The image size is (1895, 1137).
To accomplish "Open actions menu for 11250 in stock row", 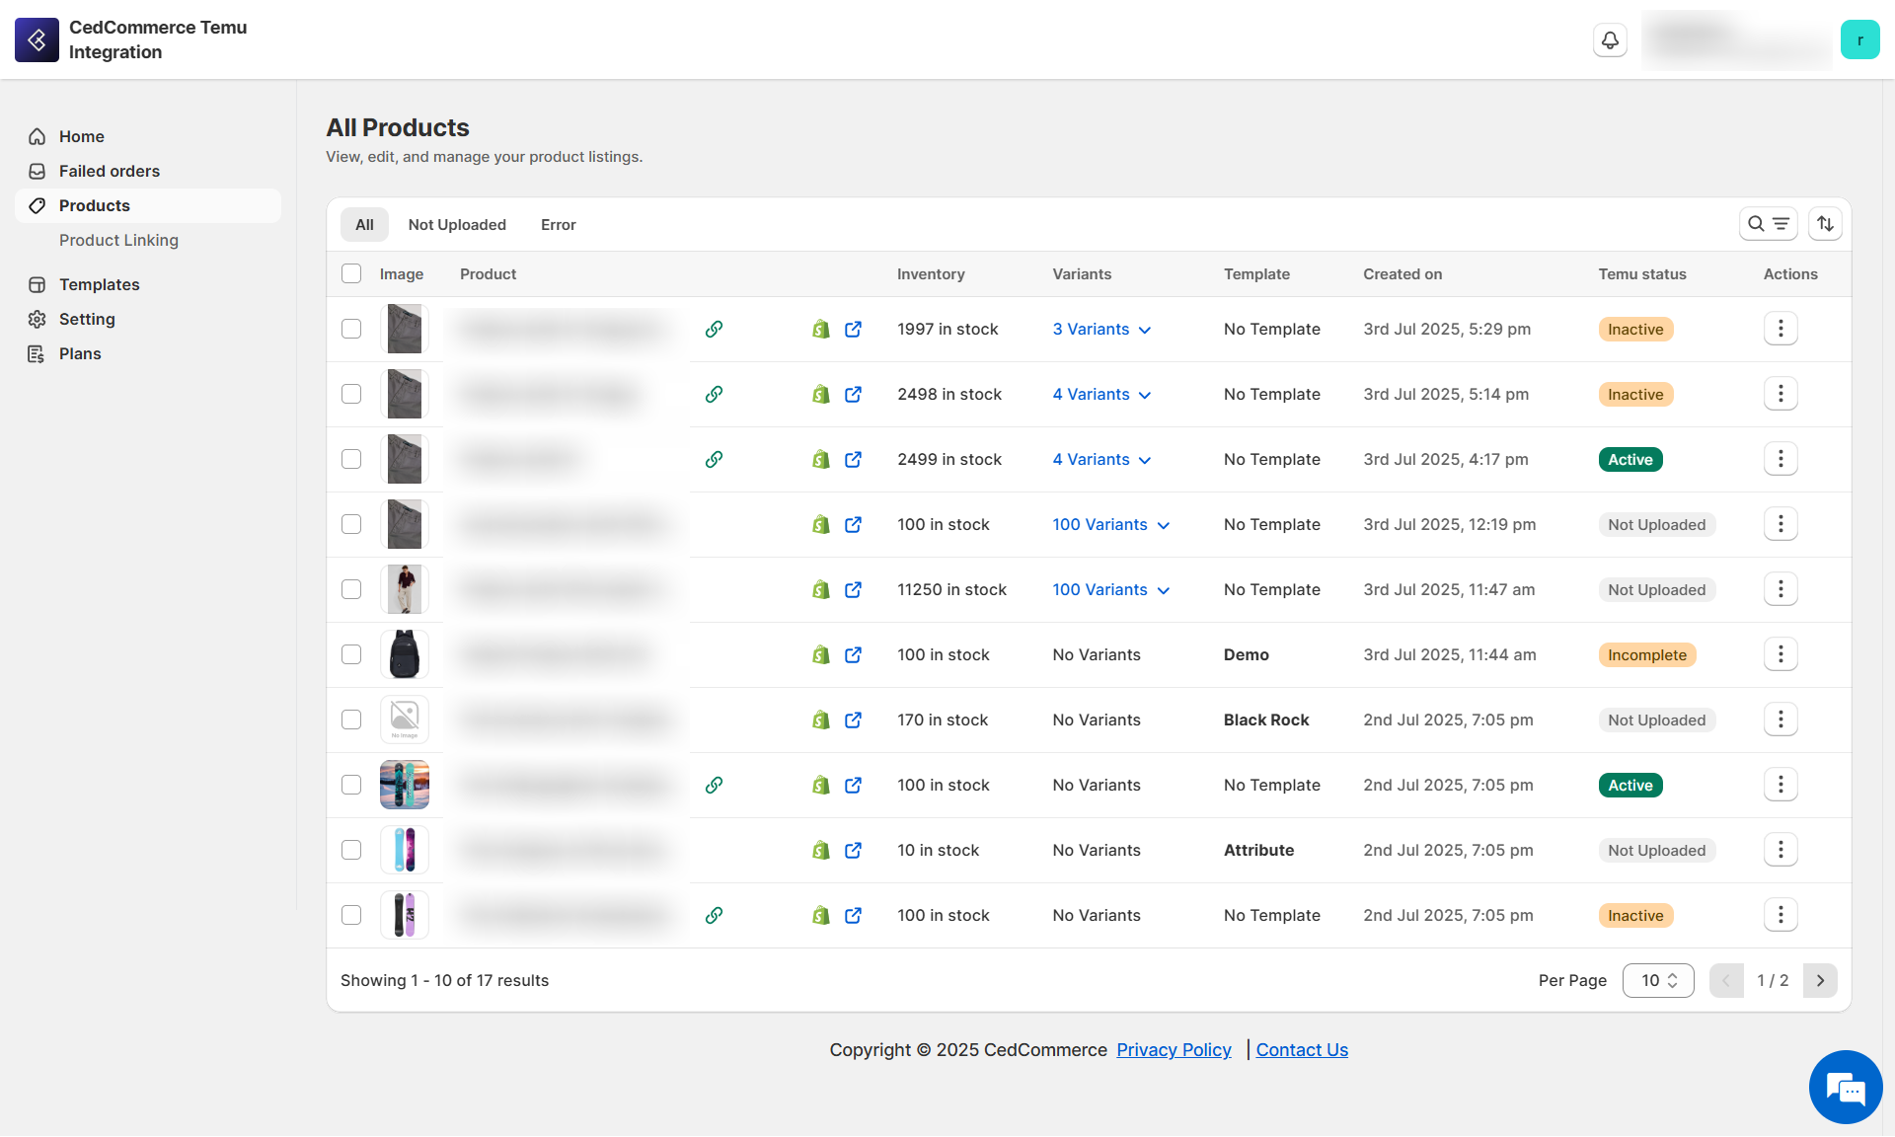I will (x=1781, y=589).
